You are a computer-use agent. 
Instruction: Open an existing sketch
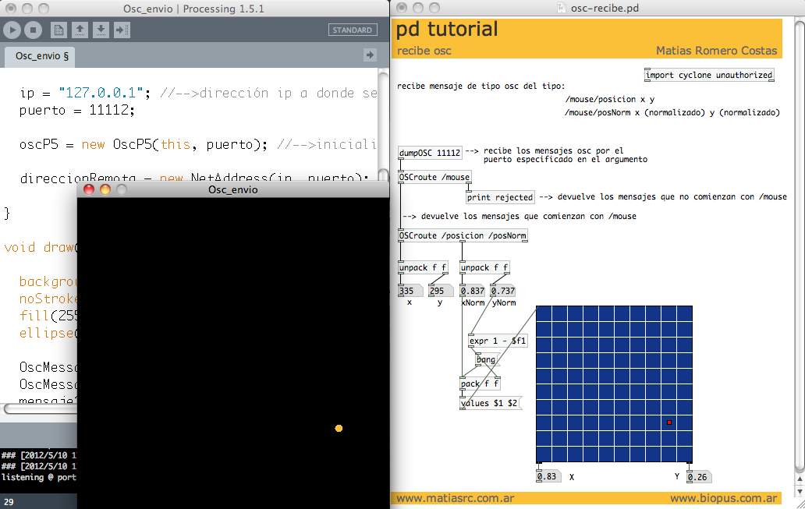coord(80,30)
